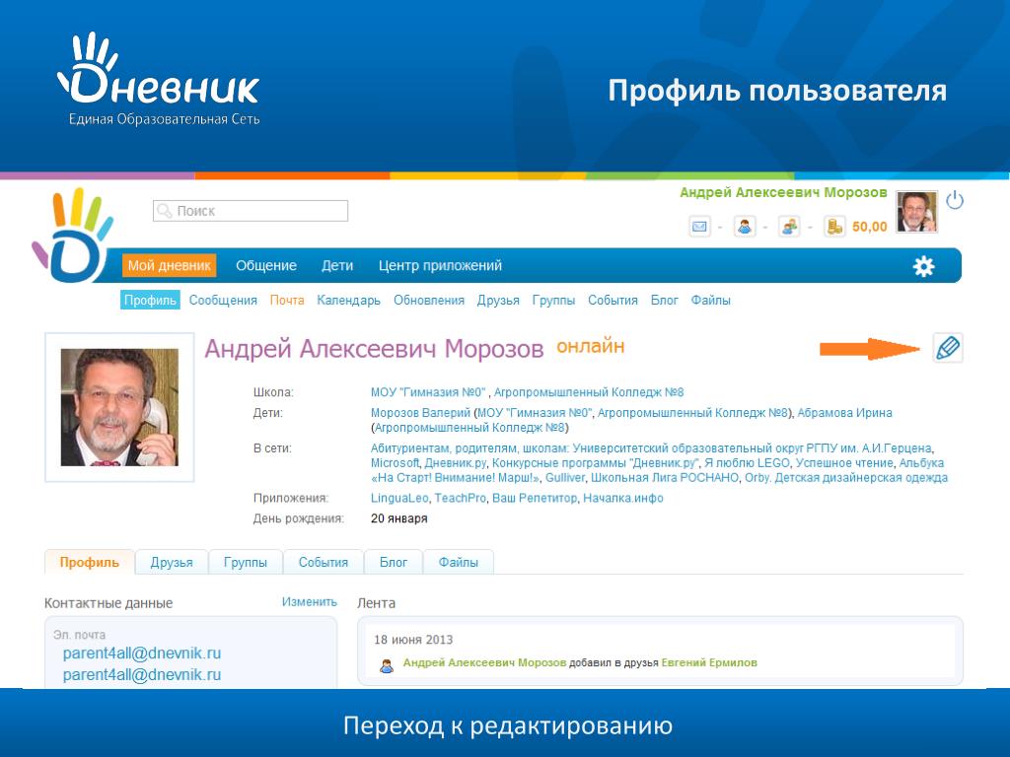The width and height of the screenshot is (1010, 757).
Task: Click the user name link in header
Action: [783, 192]
